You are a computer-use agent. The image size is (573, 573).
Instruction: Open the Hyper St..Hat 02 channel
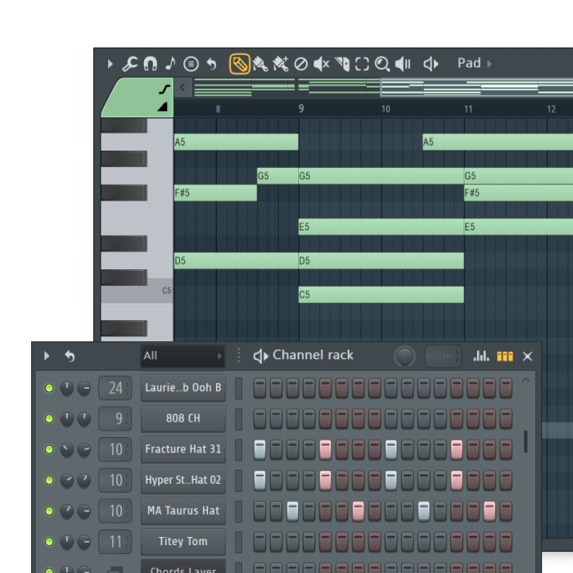click(183, 480)
